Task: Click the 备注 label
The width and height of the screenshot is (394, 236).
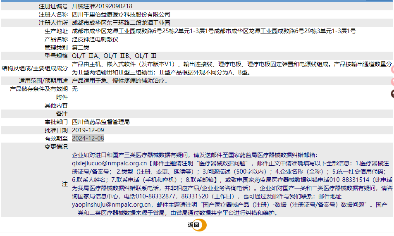Action: point(62,114)
